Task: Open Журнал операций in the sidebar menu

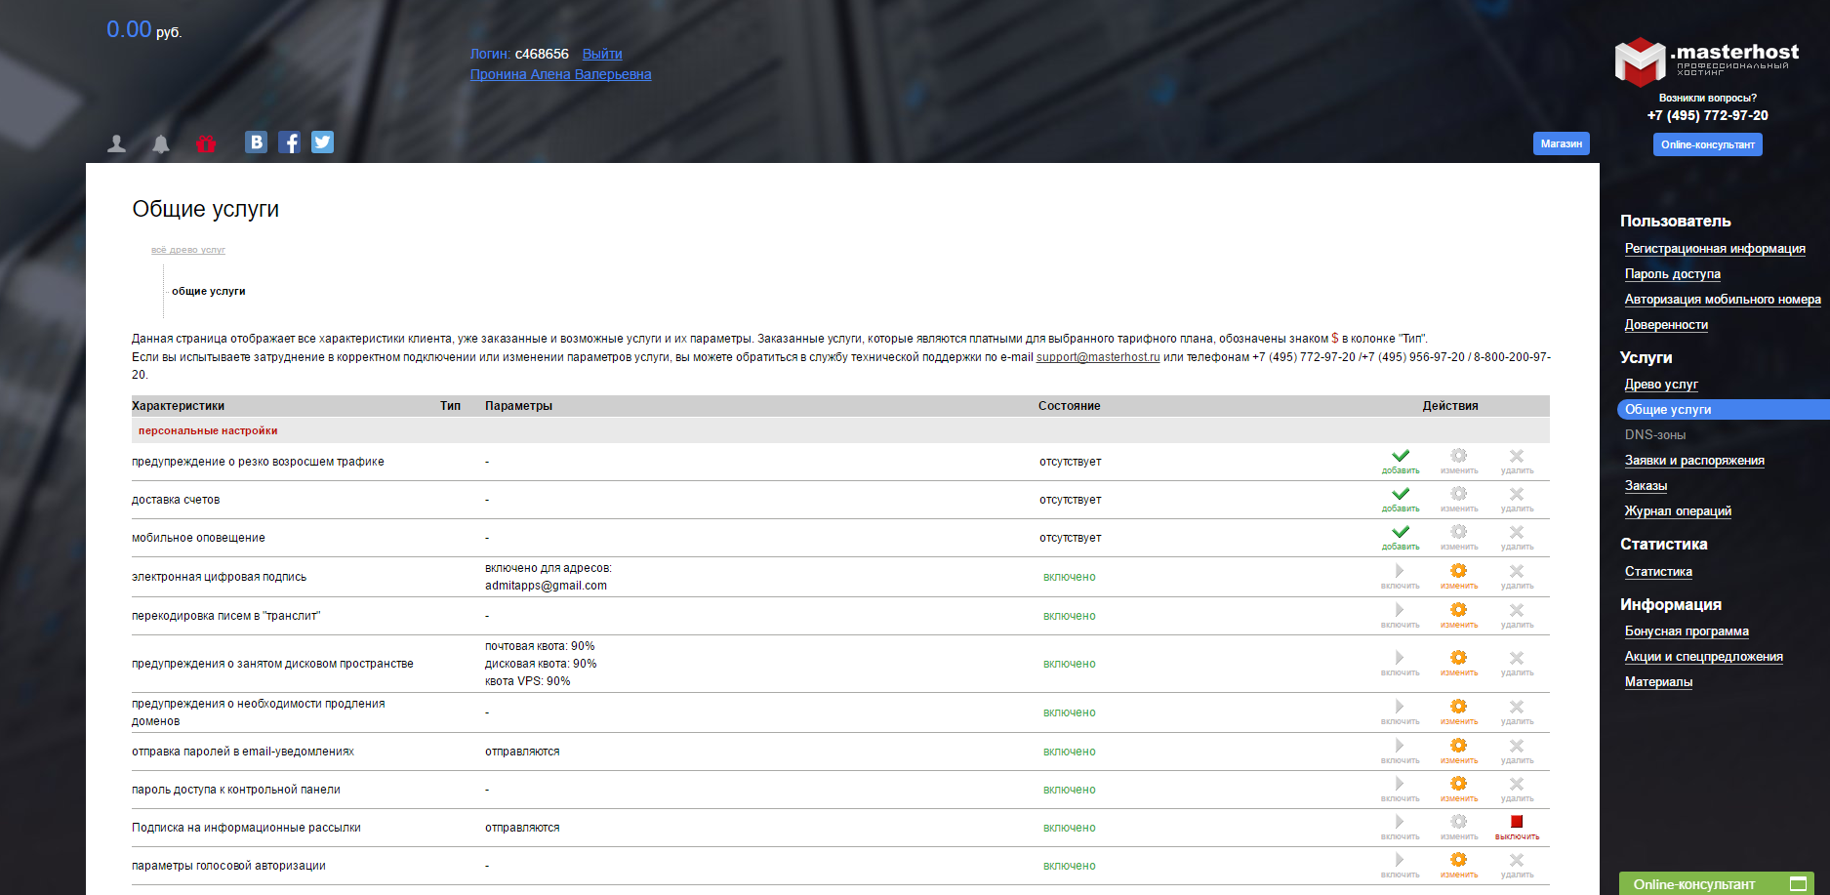Action: point(1677,511)
